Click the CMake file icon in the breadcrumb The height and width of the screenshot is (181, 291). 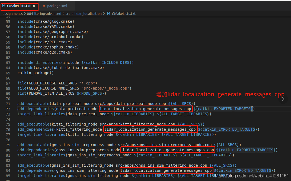[x=109, y=14]
